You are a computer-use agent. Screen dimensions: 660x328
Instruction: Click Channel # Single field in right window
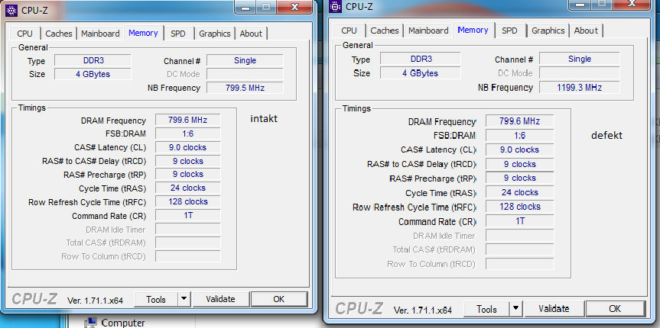[x=579, y=59]
